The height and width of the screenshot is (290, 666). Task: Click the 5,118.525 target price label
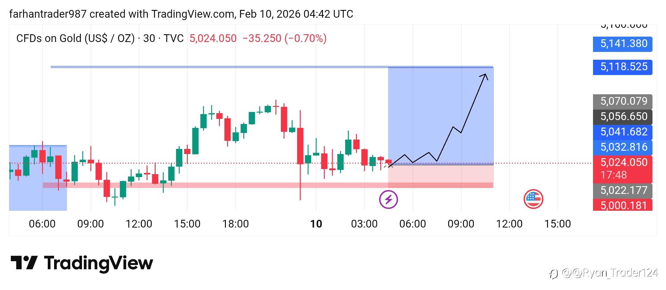(x=622, y=67)
